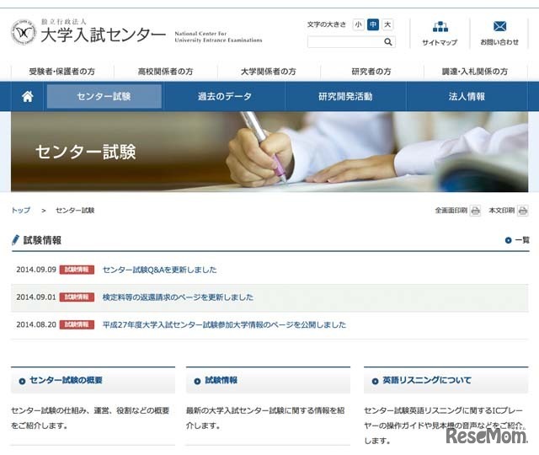Open センター試験Q&Aを更新しました news link
539x455 pixels.
[160, 270]
